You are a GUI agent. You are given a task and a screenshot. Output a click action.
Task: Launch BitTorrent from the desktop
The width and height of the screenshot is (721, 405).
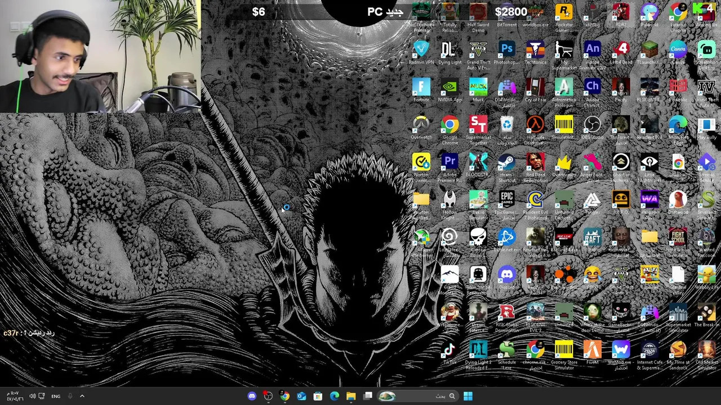tap(506, 16)
